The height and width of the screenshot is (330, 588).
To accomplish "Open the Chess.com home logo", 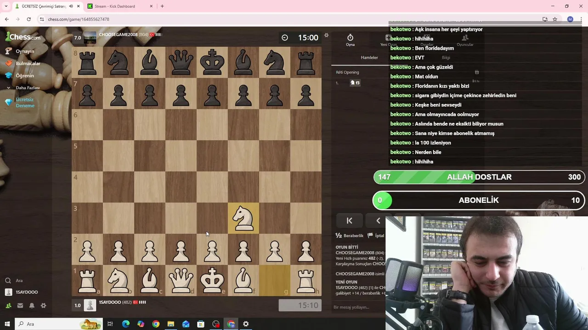I will coord(23,37).
